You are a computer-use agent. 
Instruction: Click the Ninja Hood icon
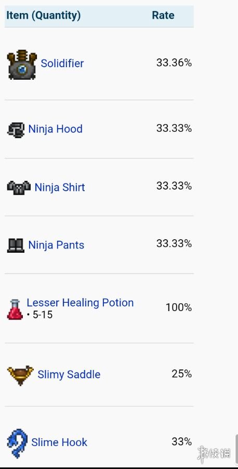tap(16, 130)
